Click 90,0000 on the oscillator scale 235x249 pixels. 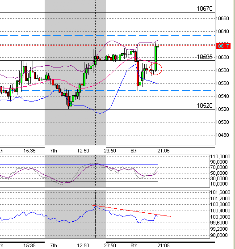tap(219, 162)
